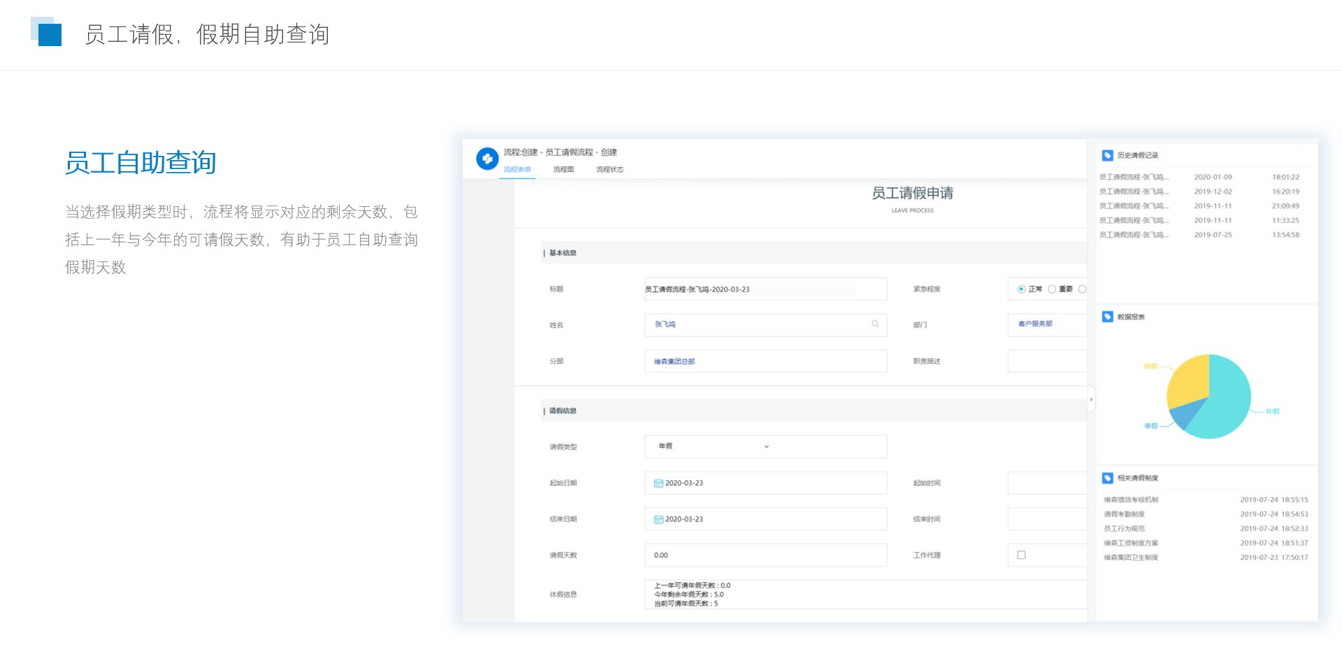Select the 重要 urgency radio button

click(1051, 289)
